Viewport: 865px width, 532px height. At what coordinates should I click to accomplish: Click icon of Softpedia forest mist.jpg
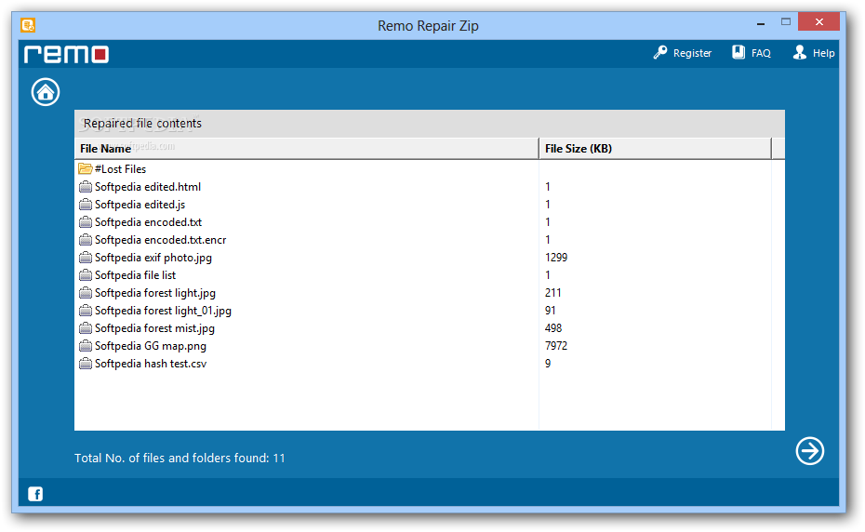[85, 328]
